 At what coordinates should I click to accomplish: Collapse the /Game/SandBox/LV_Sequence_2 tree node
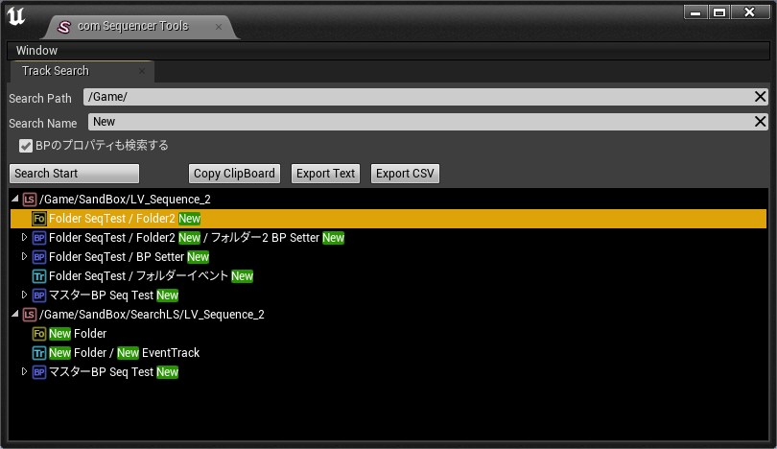tap(15, 199)
